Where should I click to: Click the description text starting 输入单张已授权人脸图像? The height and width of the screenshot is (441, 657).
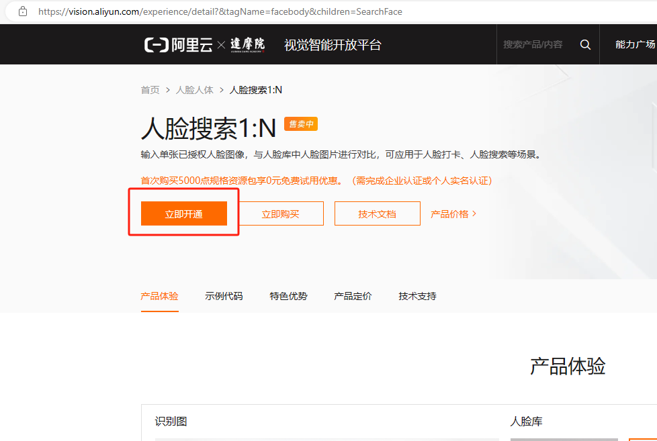click(x=342, y=154)
